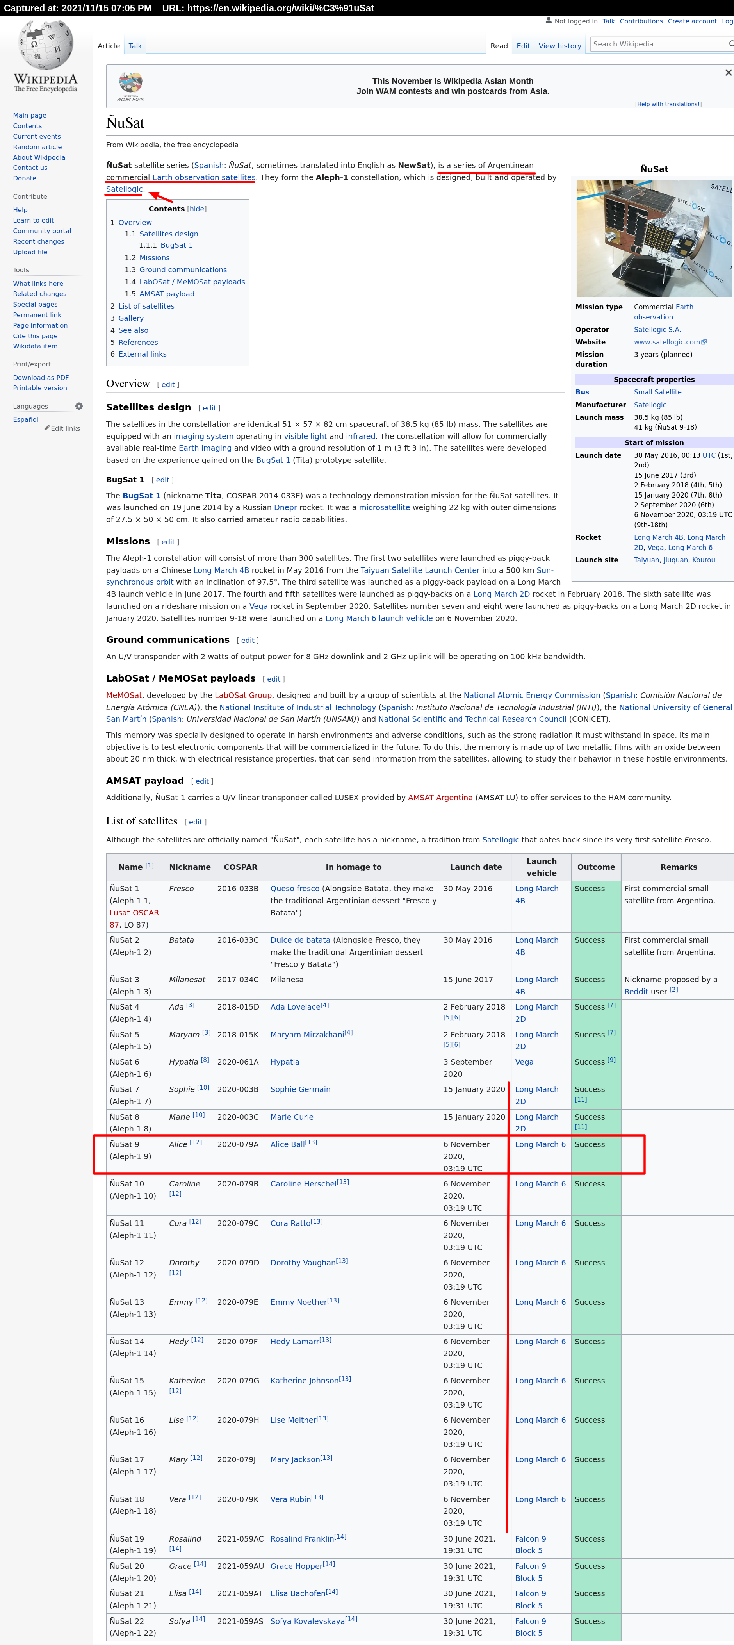Open Sophie Germain link in table

(x=301, y=1089)
